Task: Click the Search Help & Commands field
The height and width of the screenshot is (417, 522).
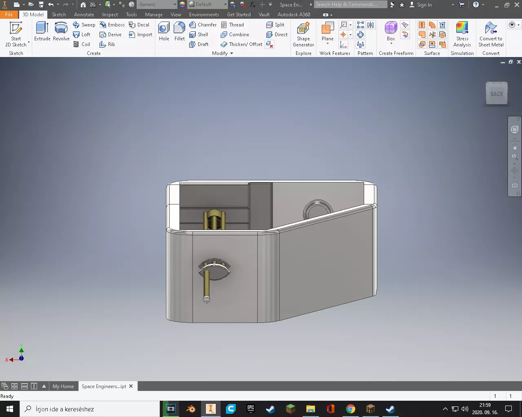Action: (351, 4)
